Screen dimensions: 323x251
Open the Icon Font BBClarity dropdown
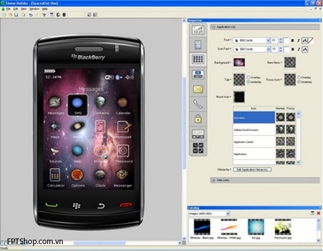(x=268, y=50)
